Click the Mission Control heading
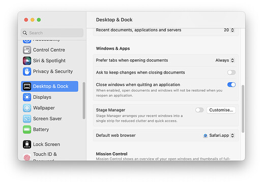 pos(112,154)
